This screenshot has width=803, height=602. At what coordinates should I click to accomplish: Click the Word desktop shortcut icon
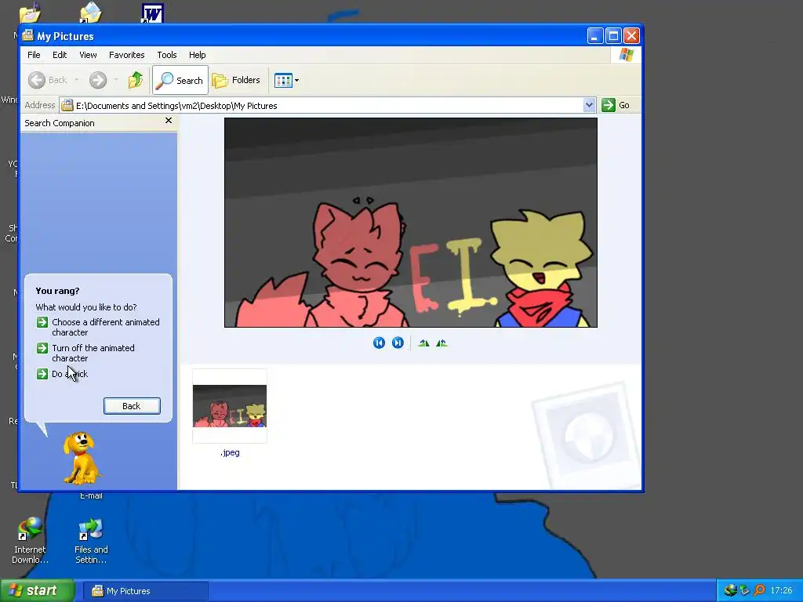click(152, 13)
